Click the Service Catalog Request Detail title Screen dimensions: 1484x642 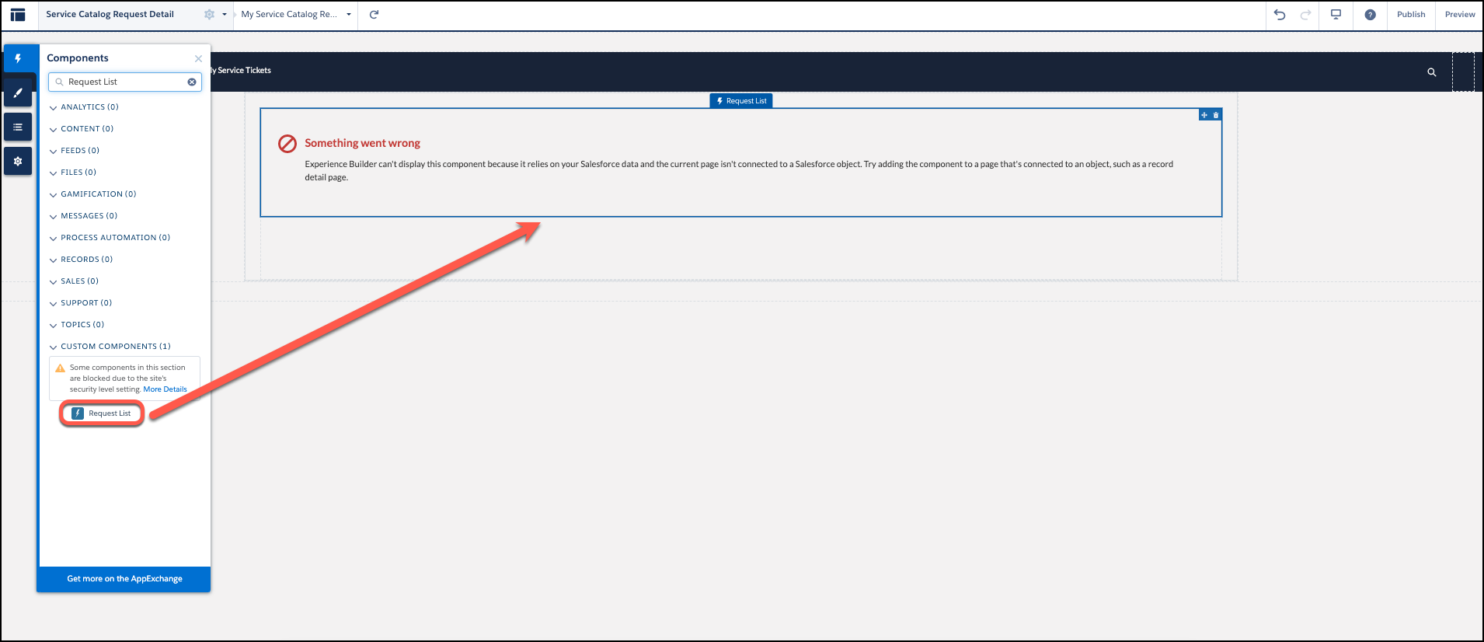(110, 15)
